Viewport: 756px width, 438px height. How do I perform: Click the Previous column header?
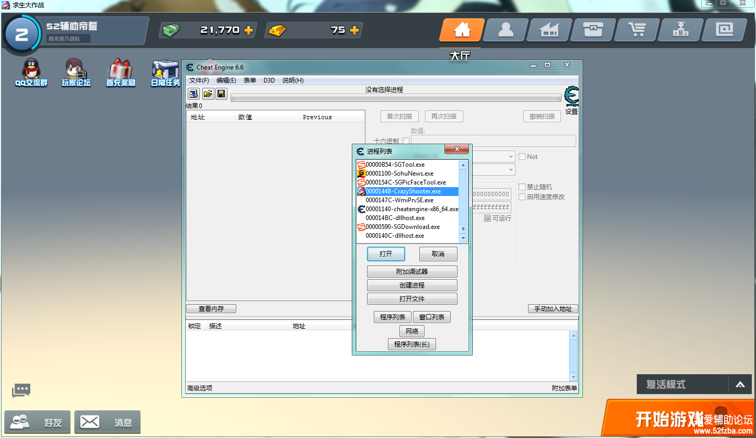click(331, 117)
